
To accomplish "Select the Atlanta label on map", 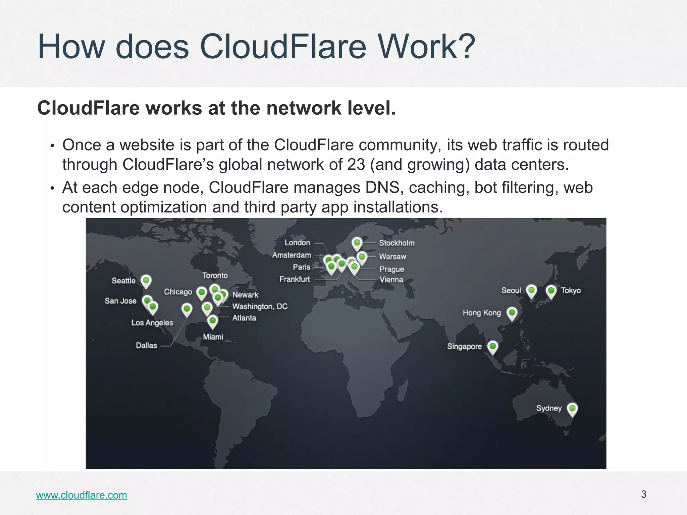I will click(244, 318).
